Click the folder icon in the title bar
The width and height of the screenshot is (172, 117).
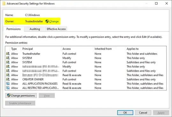click(4, 4)
